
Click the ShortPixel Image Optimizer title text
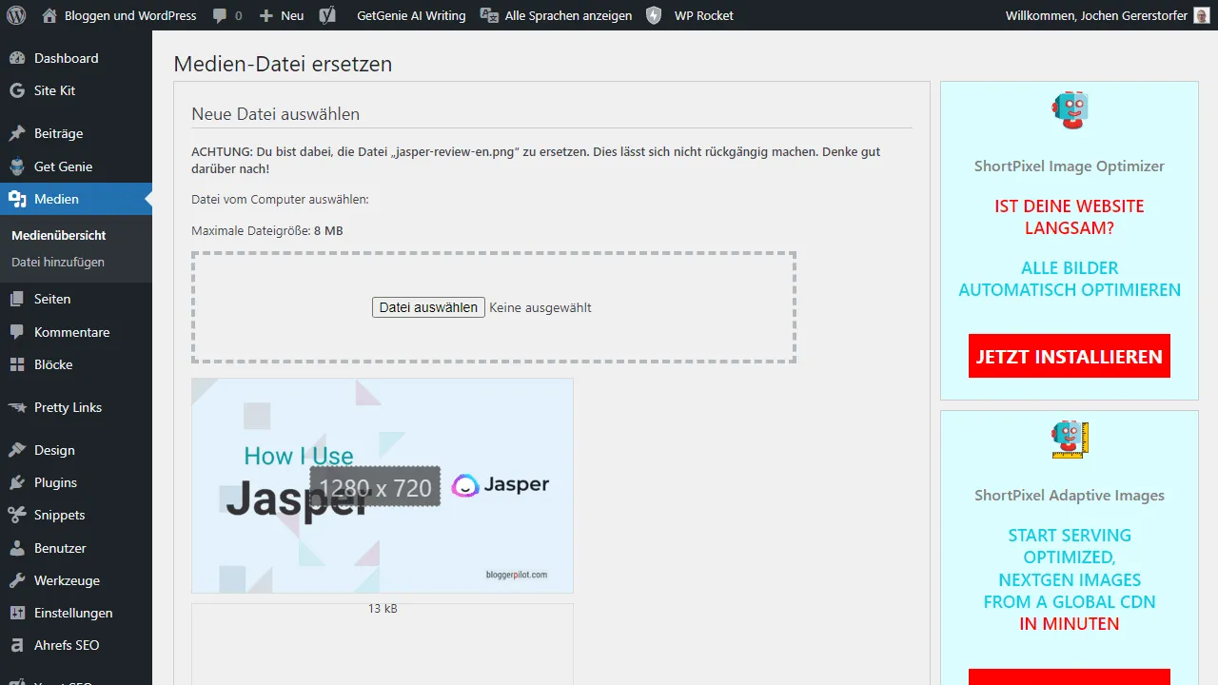click(1070, 166)
